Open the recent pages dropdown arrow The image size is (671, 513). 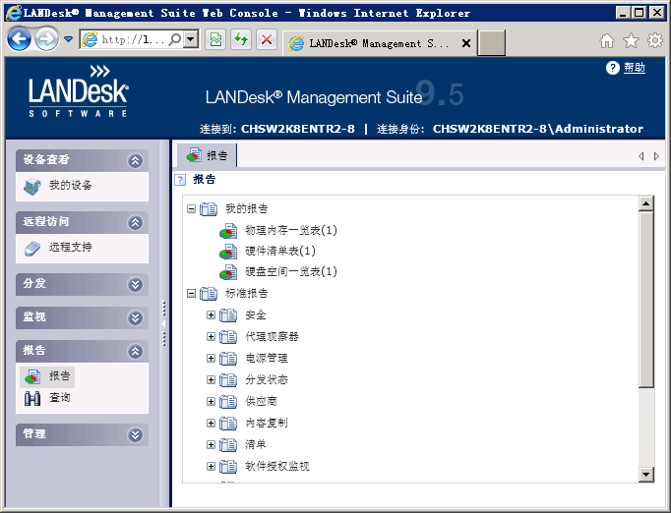[68, 39]
